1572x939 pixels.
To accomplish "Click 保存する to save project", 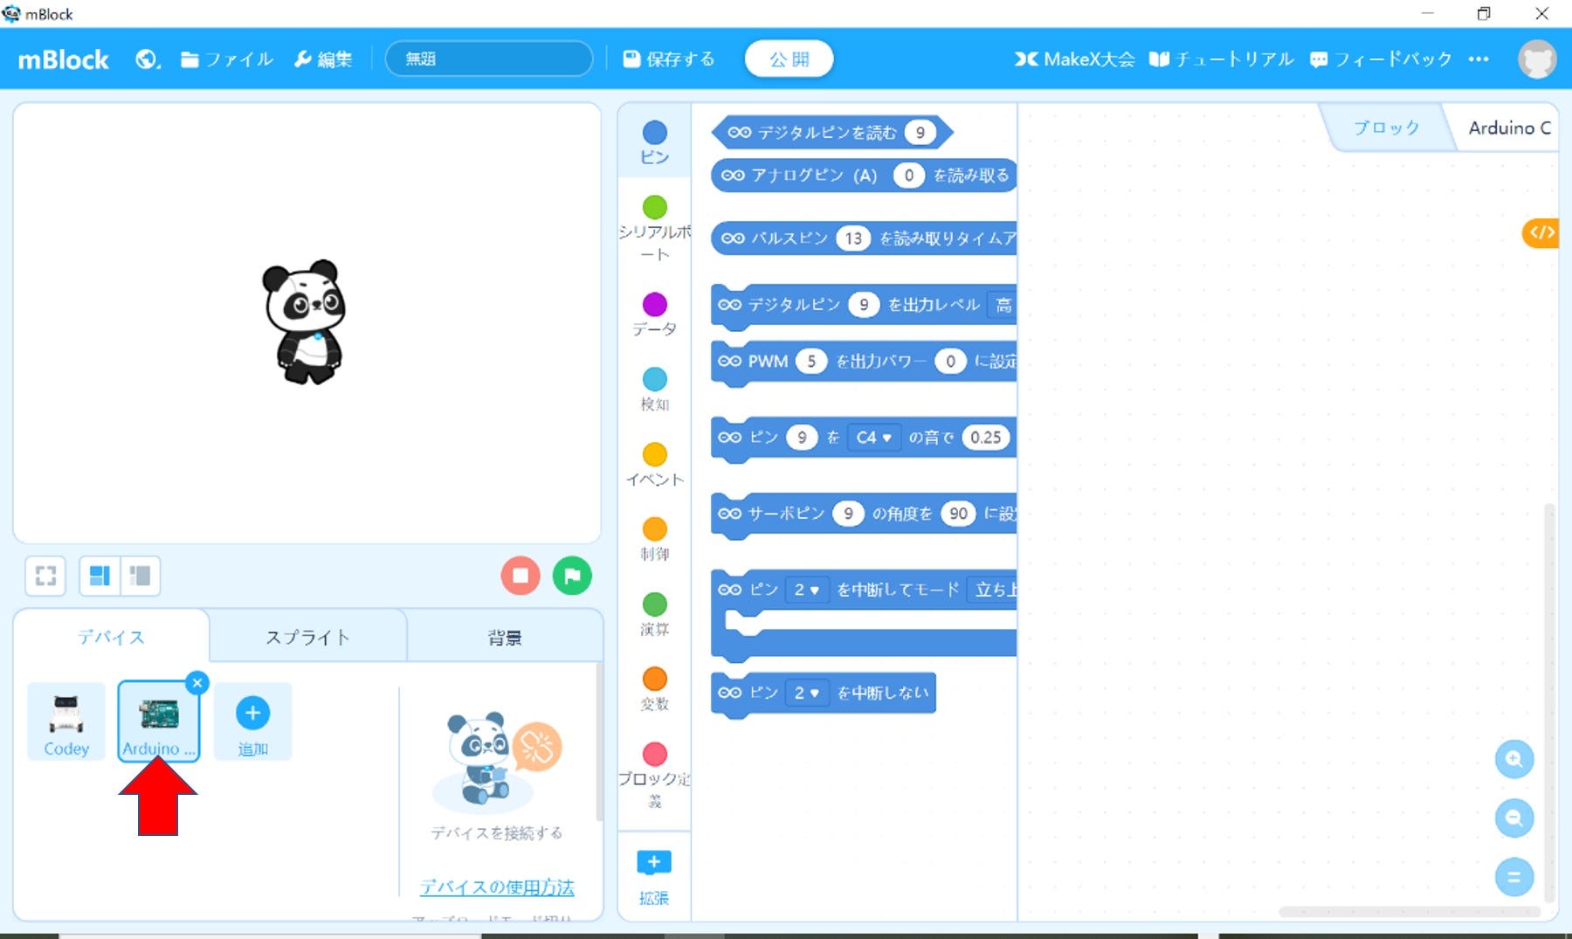I will [x=669, y=59].
